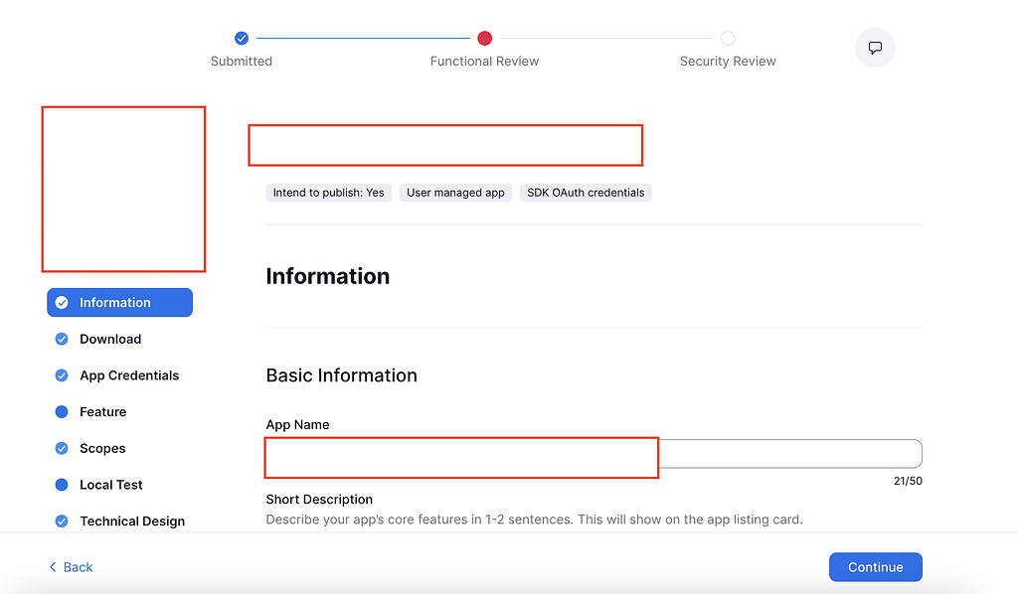Click the blue dot icon next to Feature
Screen dimensions: 1018x594
[x=63, y=411]
